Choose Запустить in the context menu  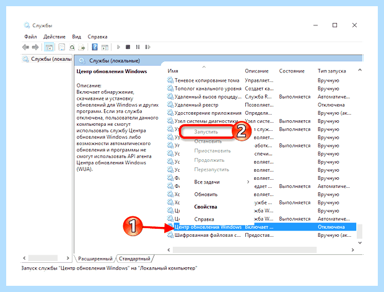pos(206,132)
